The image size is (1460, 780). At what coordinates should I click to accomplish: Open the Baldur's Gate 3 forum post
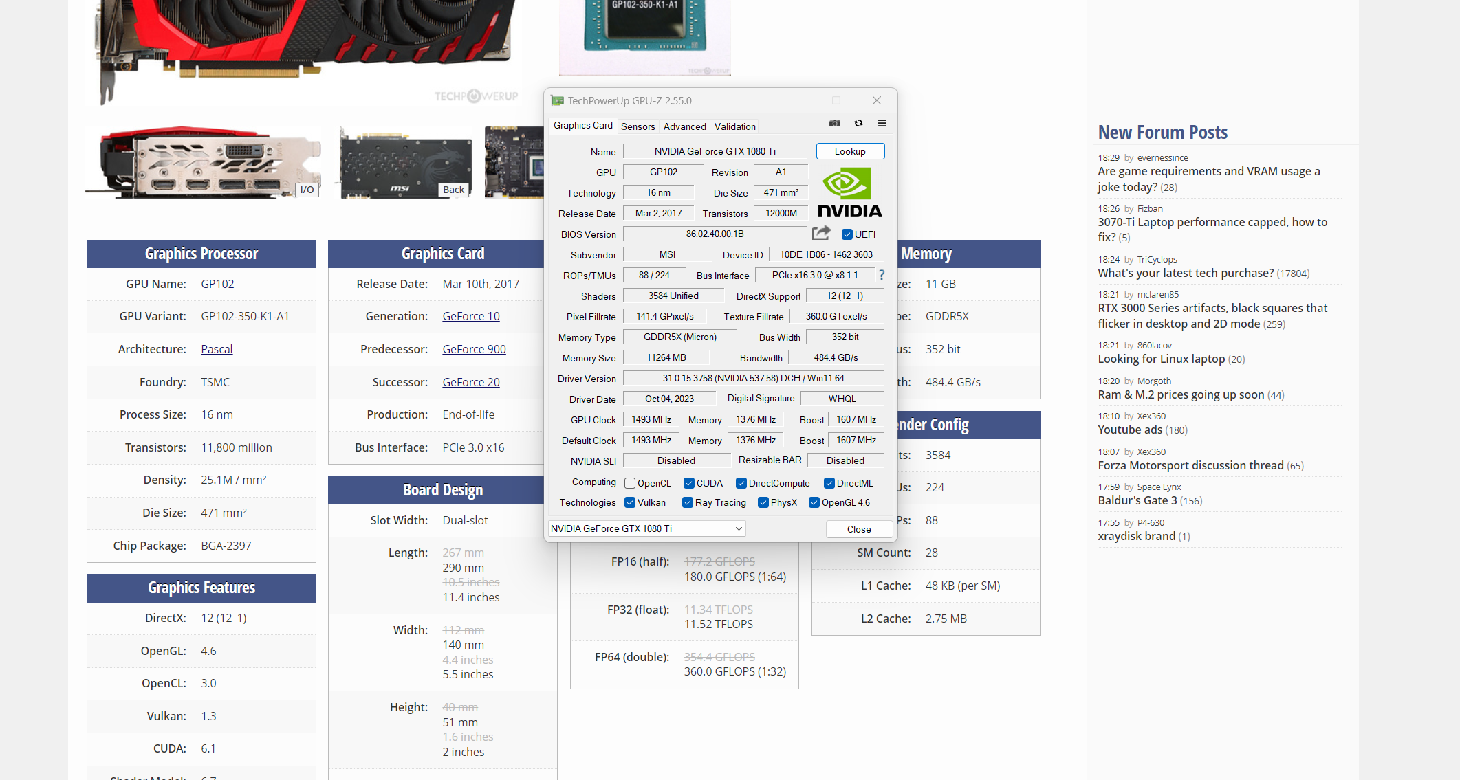click(x=1139, y=500)
